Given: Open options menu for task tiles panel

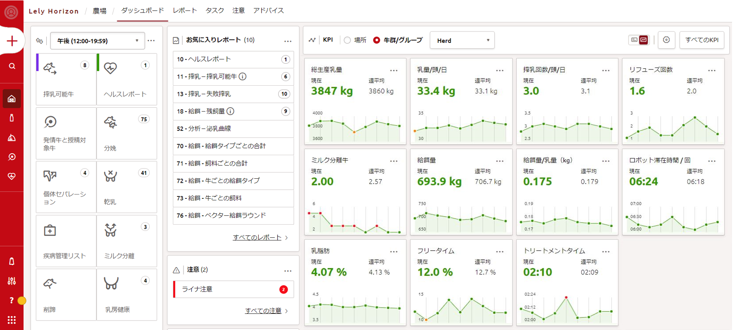Looking at the screenshot, I should (x=151, y=40).
